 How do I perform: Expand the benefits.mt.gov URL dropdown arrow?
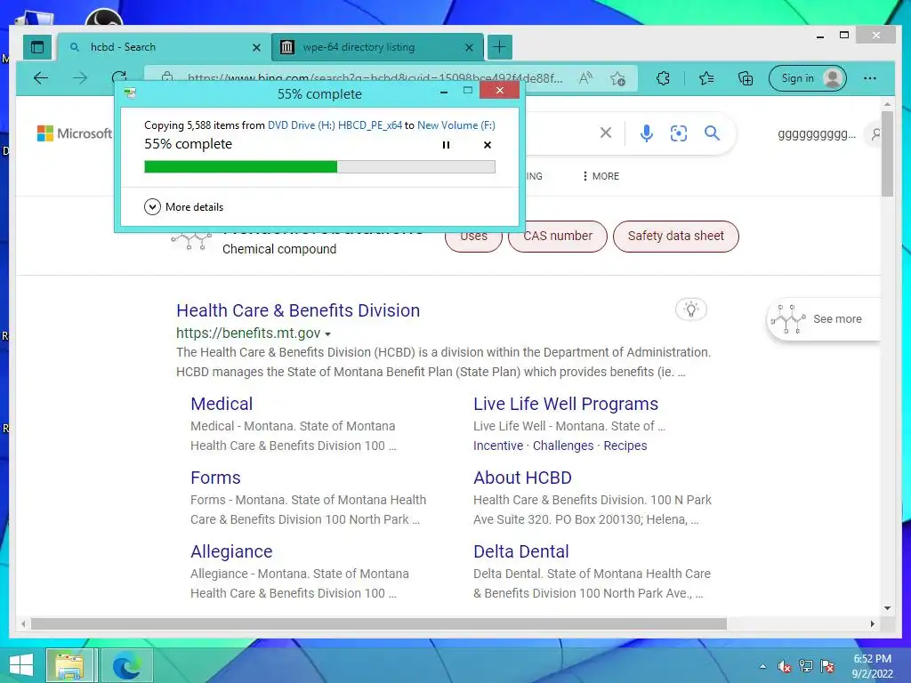(327, 334)
